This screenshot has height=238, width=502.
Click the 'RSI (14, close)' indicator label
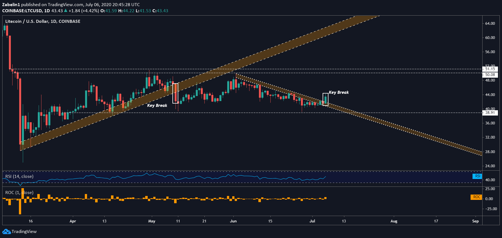(19, 176)
